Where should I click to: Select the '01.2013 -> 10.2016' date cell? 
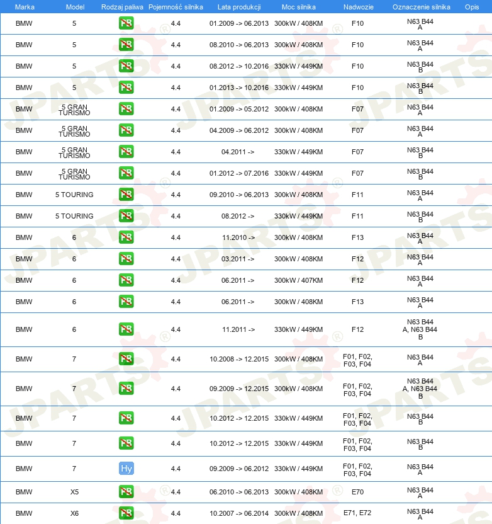pyautogui.click(x=239, y=88)
